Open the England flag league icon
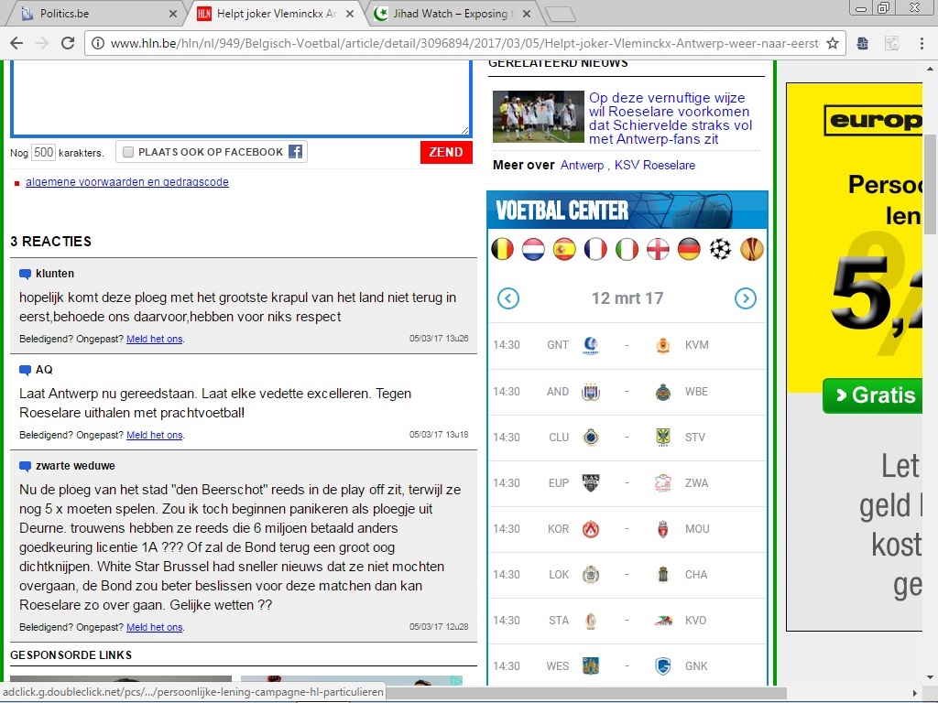 pyautogui.click(x=659, y=249)
